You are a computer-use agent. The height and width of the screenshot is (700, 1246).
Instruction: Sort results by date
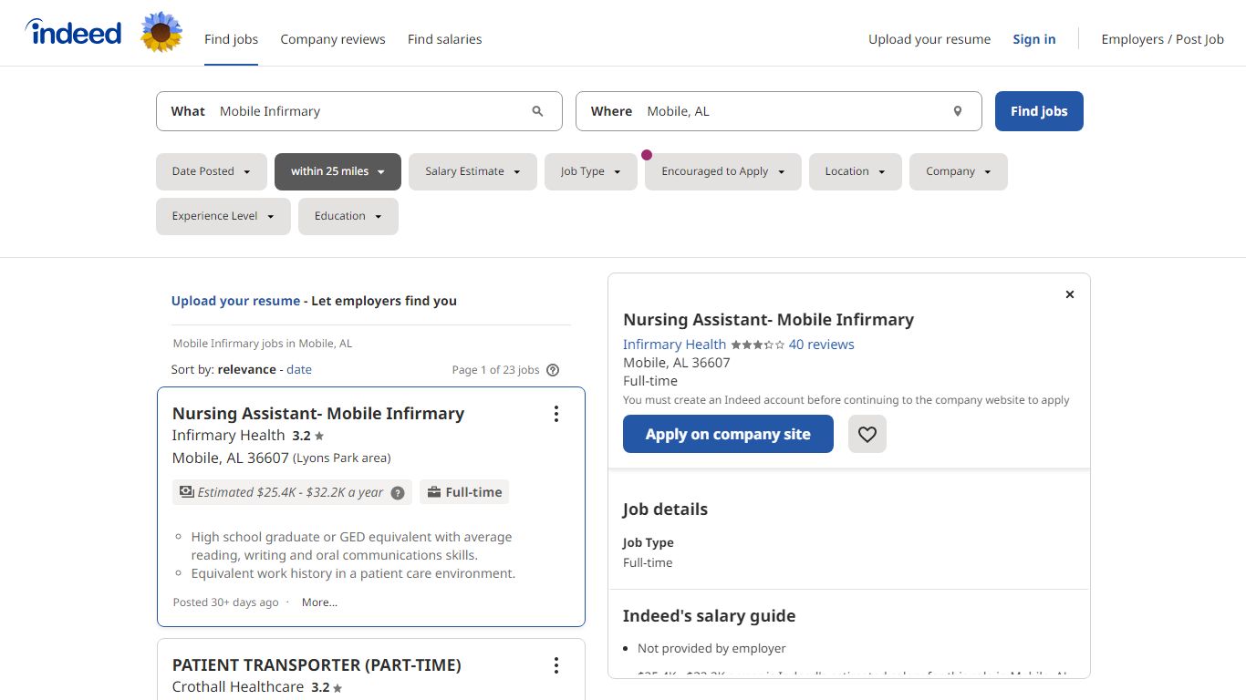[299, 369]
